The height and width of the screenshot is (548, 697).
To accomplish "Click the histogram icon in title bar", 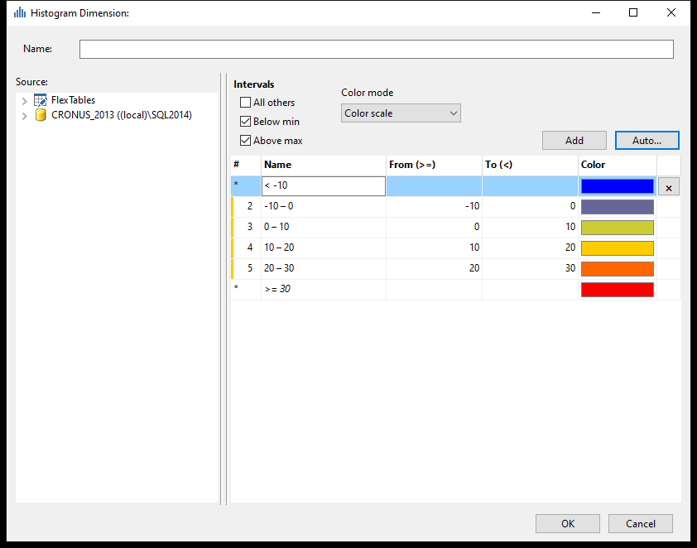I will pos(20,13).
